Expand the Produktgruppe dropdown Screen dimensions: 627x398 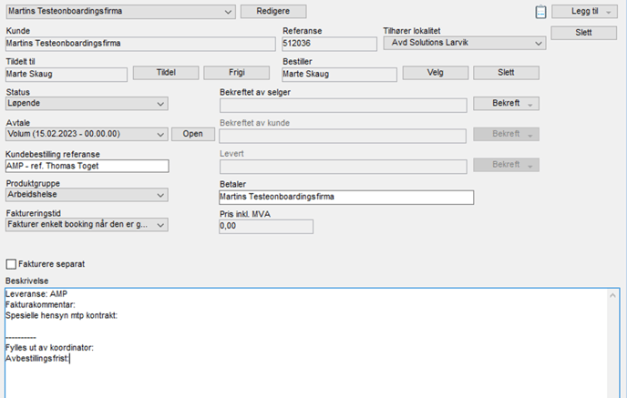160,195
